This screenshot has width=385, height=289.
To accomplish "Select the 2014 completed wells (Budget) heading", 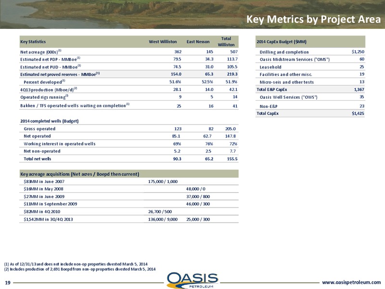I will click(x=50, y=121).
